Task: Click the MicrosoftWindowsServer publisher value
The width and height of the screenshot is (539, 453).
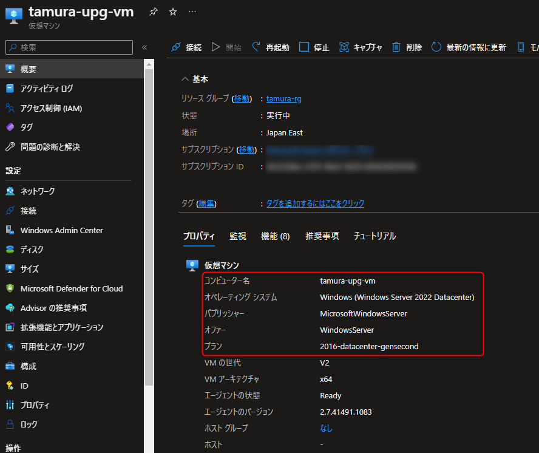Action: pos(364,314)
